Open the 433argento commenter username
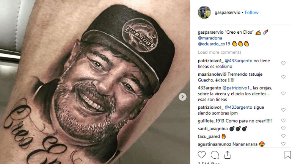This screenshot has height=164, width=292. pos(209,88)
